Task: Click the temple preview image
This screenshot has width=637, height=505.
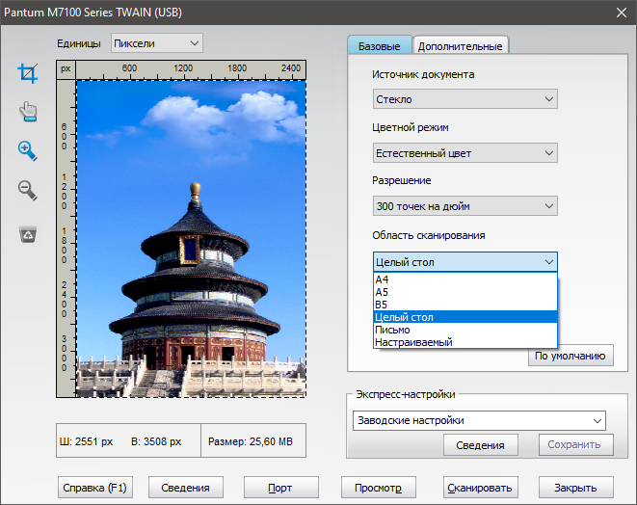Action: pyautogui.click(x=191, y=238)
